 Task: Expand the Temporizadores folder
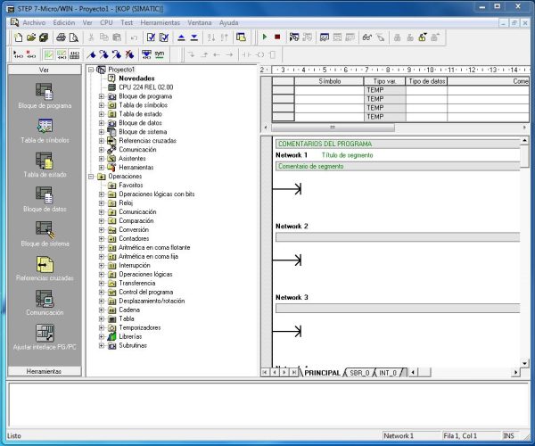pyautogui.click(x=102, y=327)
